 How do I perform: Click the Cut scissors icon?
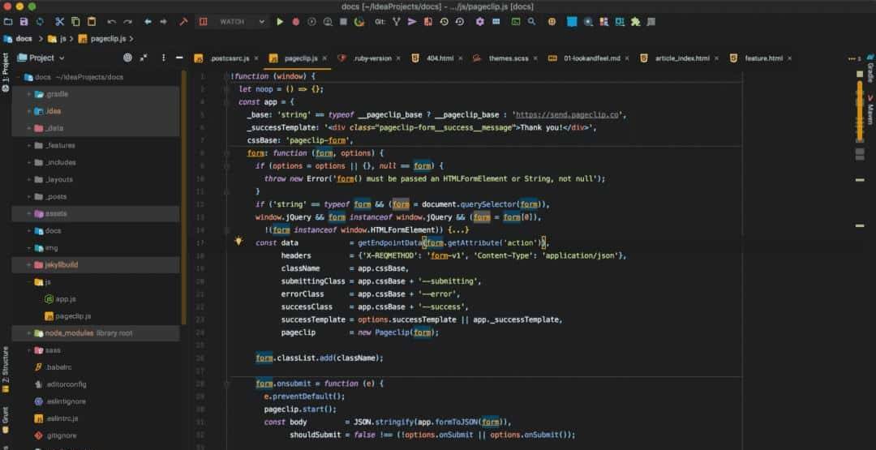tap(60, 22)
